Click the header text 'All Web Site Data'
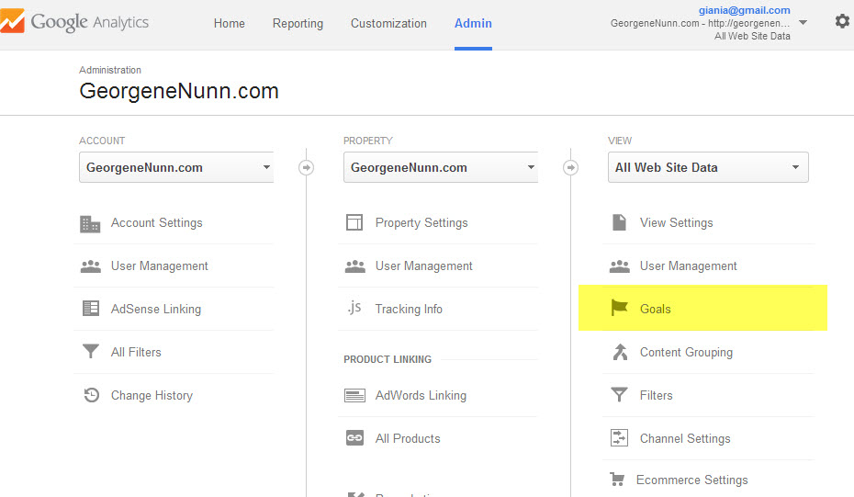 (752, 36)
